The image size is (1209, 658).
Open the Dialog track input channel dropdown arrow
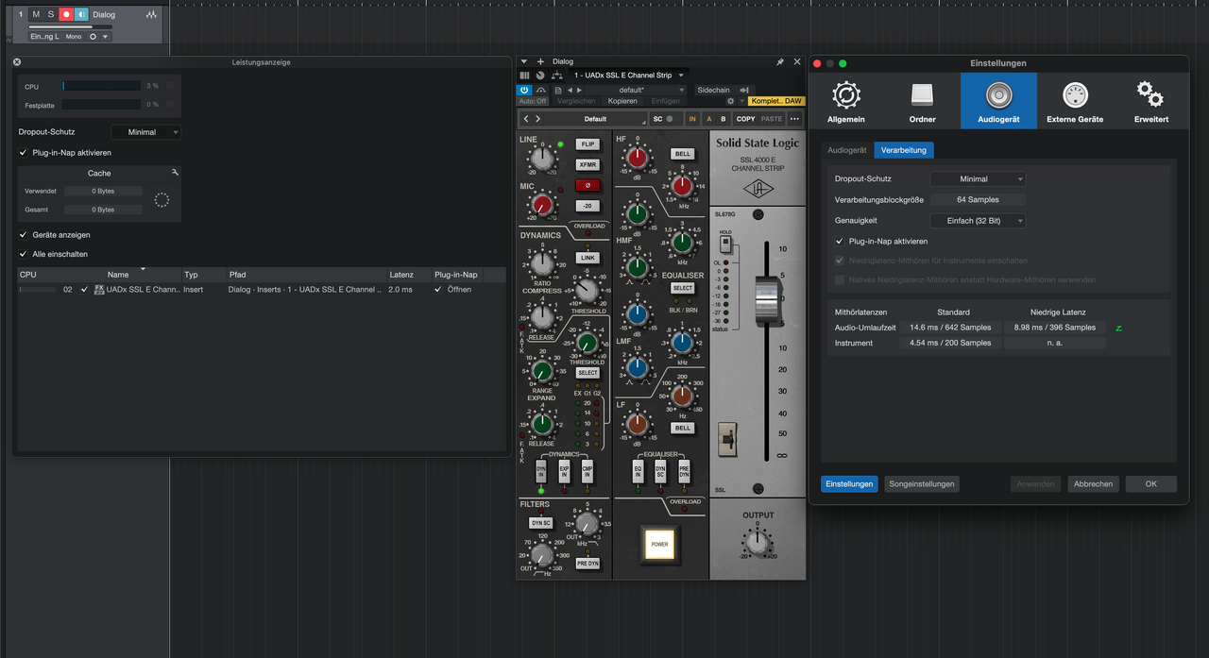(x=106, y=37)
